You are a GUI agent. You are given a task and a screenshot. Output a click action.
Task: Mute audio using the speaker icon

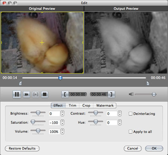[131, 94]
